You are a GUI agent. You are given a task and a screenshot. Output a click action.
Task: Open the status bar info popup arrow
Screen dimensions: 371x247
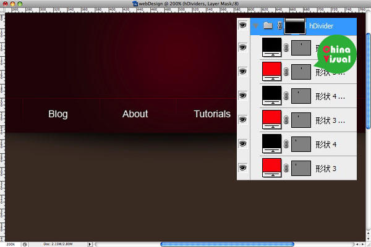pos(90,244)
